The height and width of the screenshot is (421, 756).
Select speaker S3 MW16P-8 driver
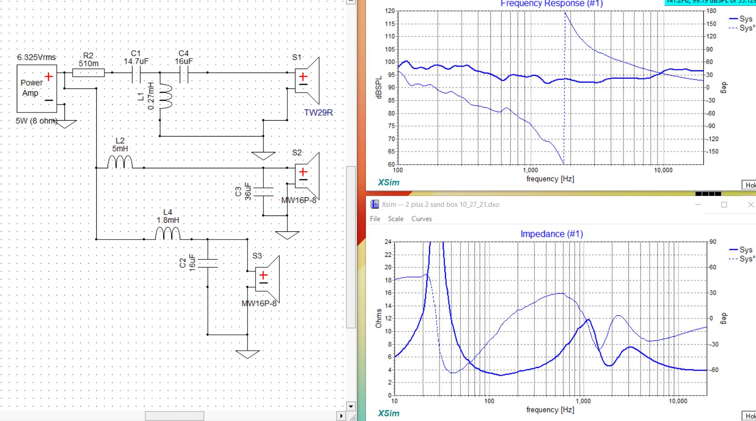pos(267,279)
